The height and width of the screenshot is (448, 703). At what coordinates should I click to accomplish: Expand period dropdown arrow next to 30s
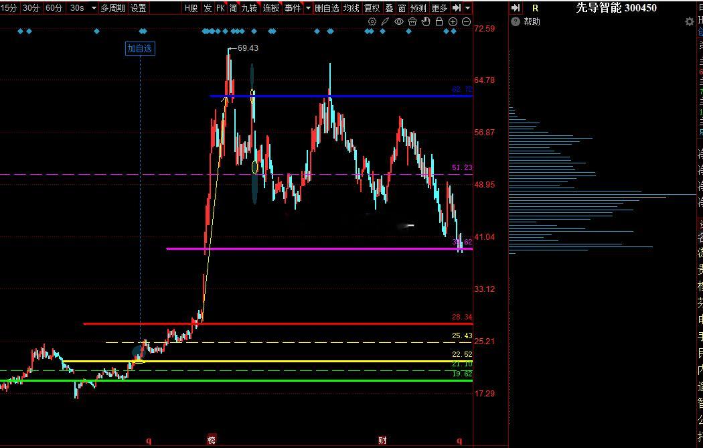click(x=94, y=8)
